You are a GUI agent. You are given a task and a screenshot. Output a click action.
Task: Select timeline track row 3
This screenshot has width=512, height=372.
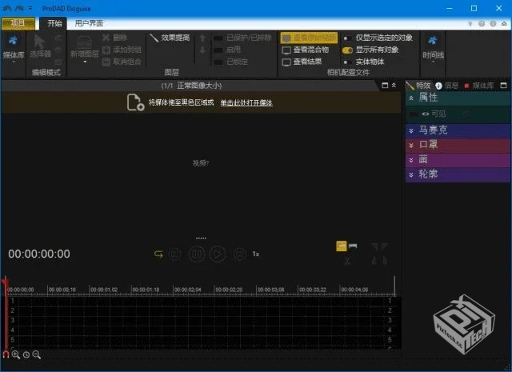tap(201, 320)
